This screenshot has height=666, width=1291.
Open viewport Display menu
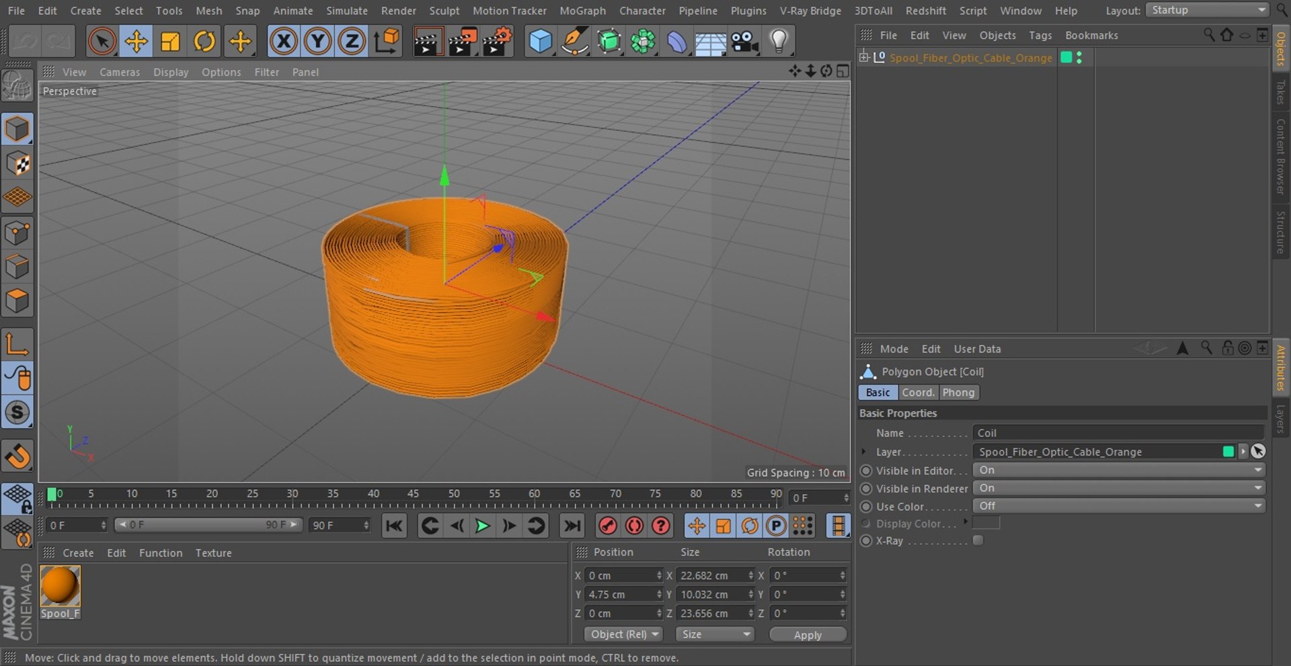(171, 72)
